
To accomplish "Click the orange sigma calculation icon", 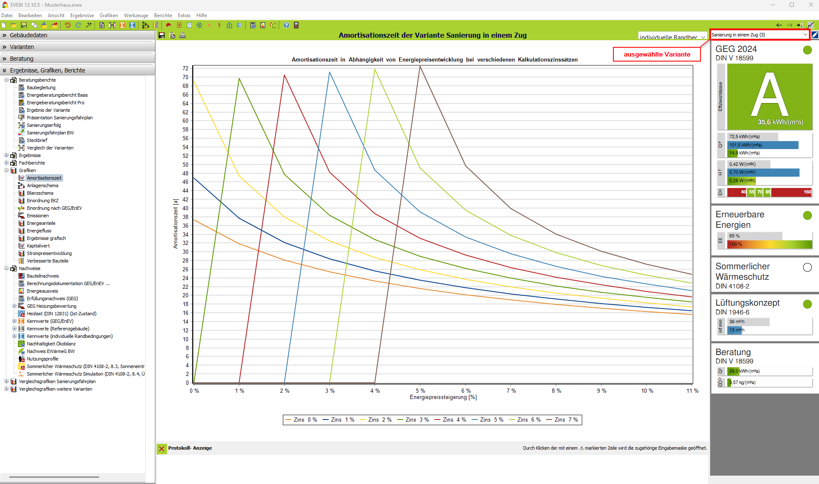I will [x=122, y=25].
